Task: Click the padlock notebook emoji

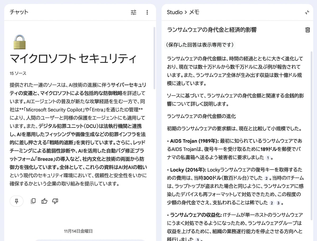Action: pos(20,42)
